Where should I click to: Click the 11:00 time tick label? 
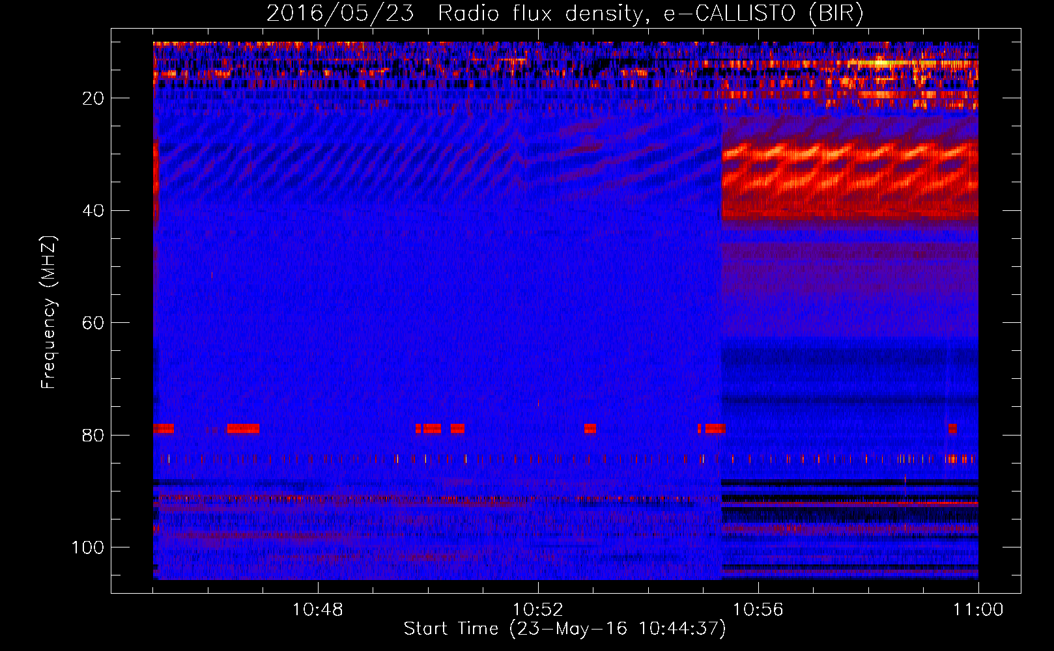(978, 610)
